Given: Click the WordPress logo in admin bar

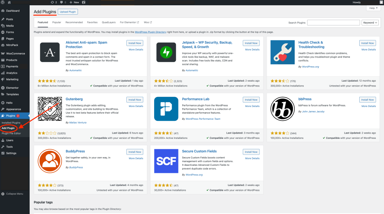Looking at the screenshot, I should (x=3, y=2).
